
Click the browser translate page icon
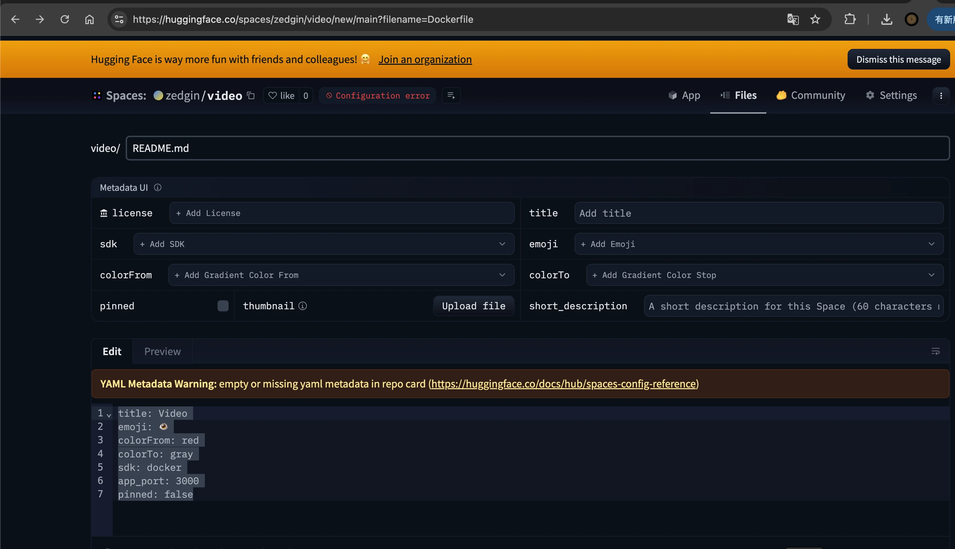pyautogui.click(x=793, y=19)
